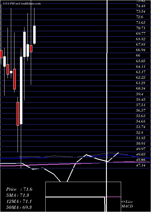The width and height of the screenshot is (151, 212).
Task: Click the 51.85 price axis label
Action: click(141, 138)
